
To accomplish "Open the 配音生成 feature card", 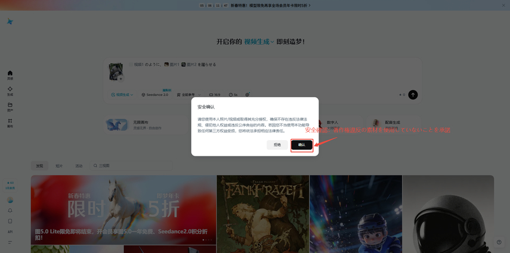I will click(x=393, y=125).
